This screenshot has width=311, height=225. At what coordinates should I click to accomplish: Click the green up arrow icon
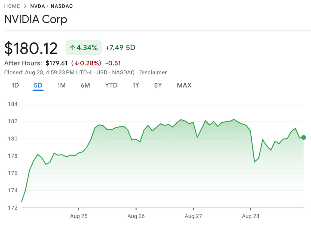click(73, 48)
